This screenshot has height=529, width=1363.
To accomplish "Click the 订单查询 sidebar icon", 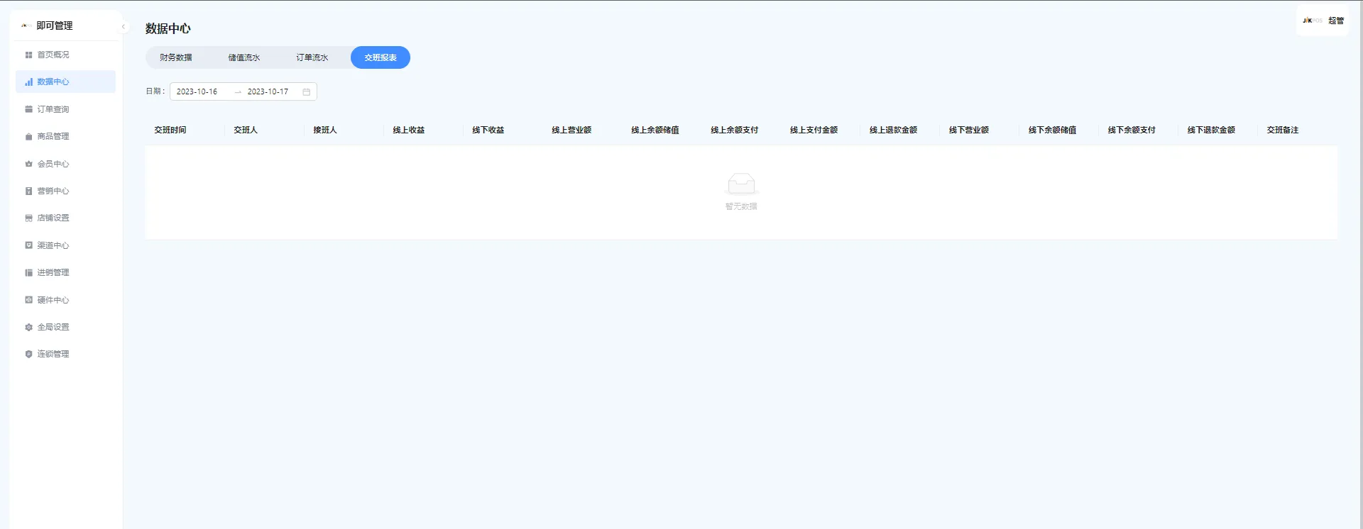I will coord(28,109).
